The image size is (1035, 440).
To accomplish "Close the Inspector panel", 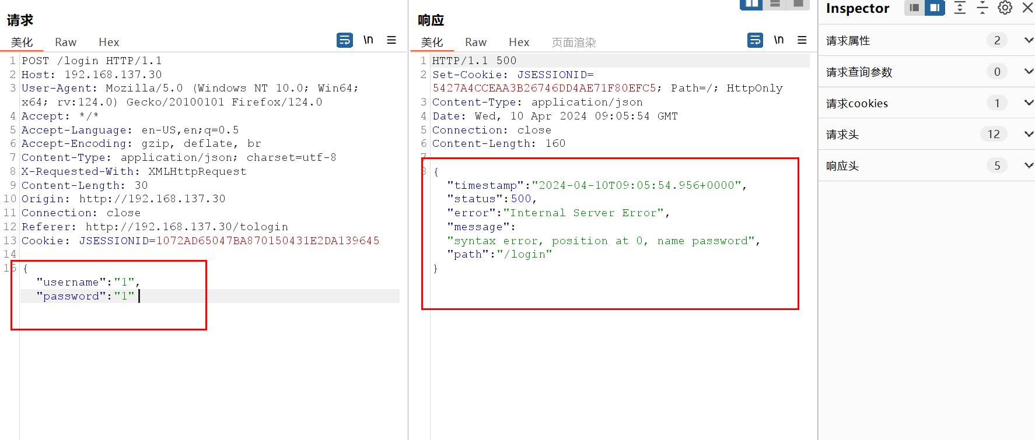I will [1027, 8].
